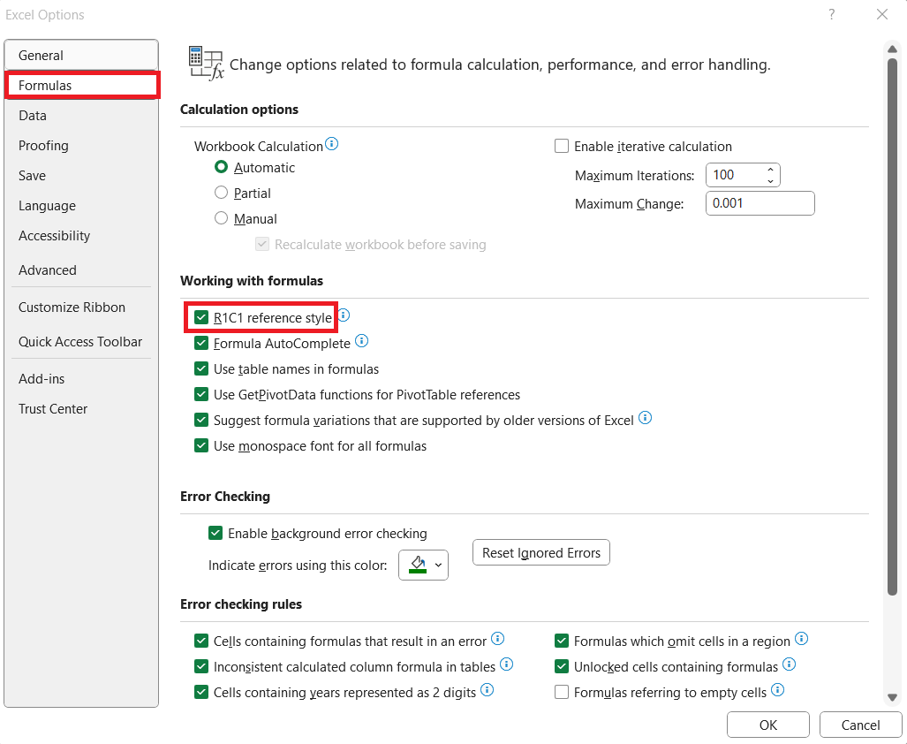The image size is (907, 744).
Task: Check Formulas referring to empty cells
Action: 562,692
